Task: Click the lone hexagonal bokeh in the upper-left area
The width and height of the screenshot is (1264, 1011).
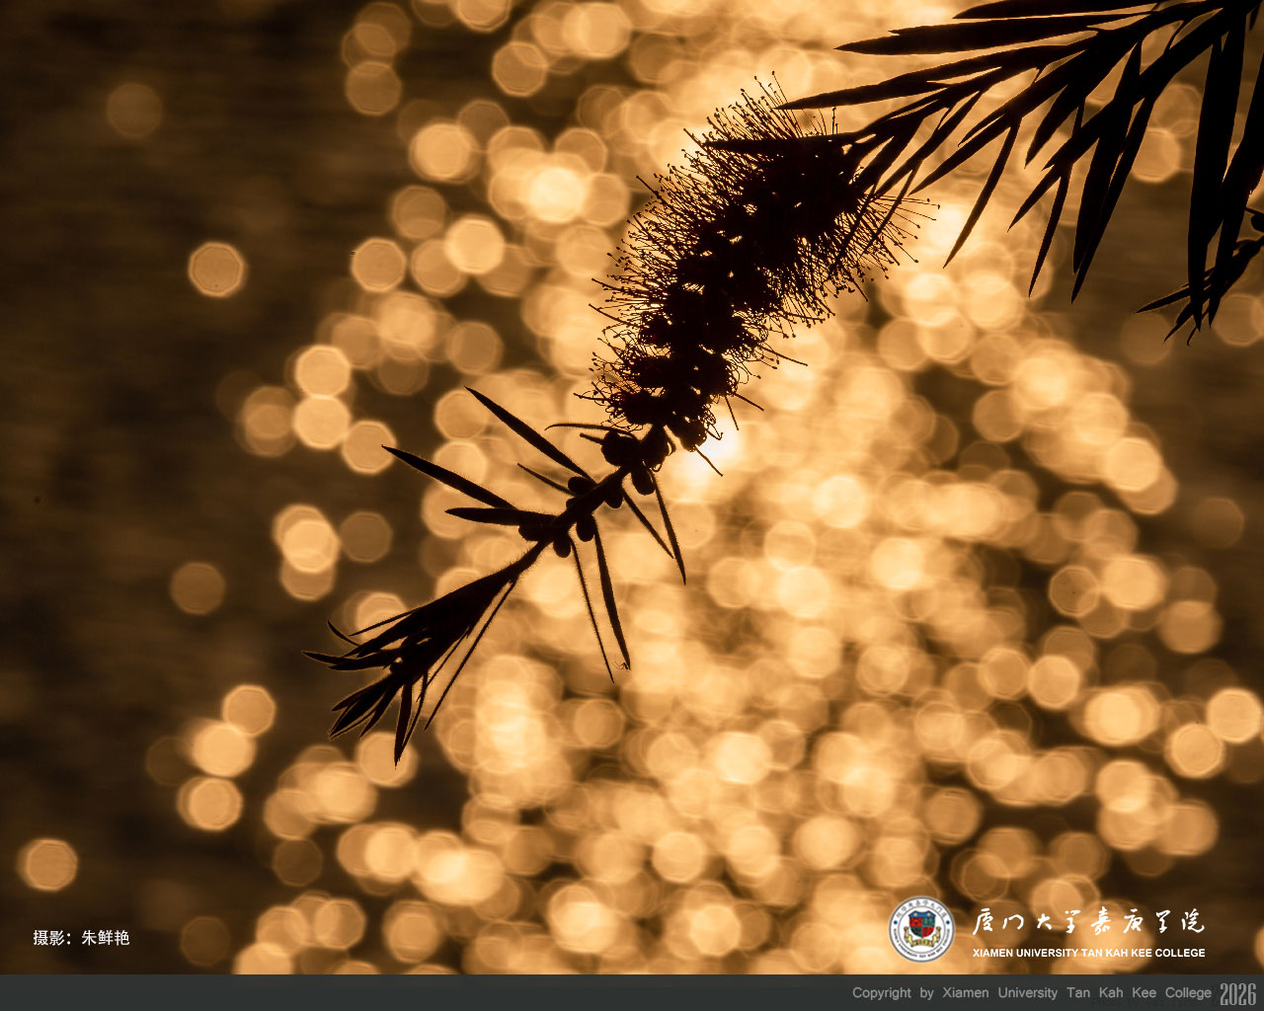Action: coord(216,270)
